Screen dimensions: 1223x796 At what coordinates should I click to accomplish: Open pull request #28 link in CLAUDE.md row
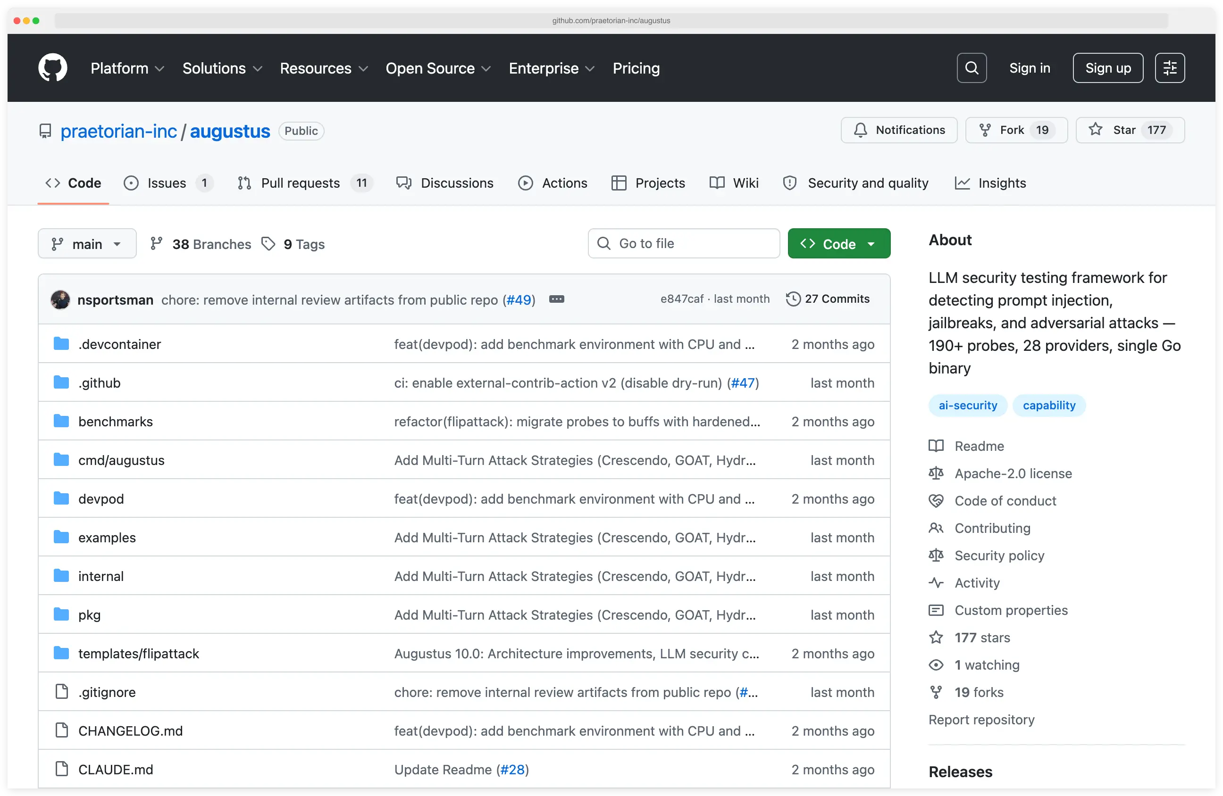pyautogui.click(x=512, y=769)
